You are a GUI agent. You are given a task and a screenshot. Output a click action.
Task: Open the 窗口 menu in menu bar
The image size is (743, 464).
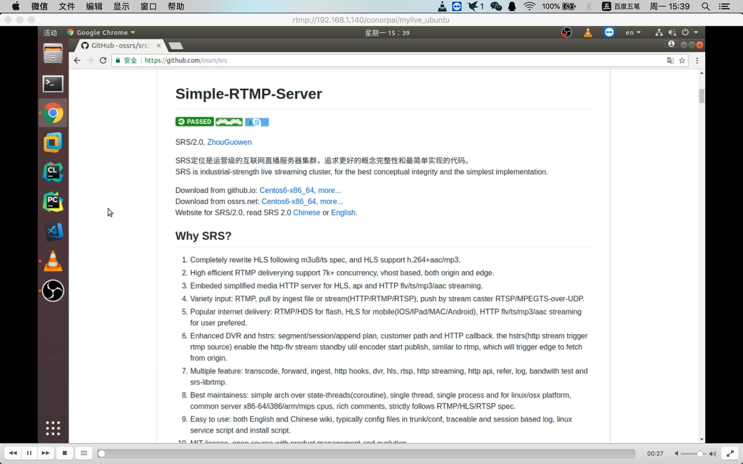tap(149, 6)
